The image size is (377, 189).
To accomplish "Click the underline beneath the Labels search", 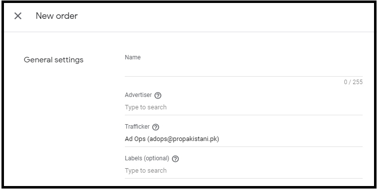I will tap(244, 178).
